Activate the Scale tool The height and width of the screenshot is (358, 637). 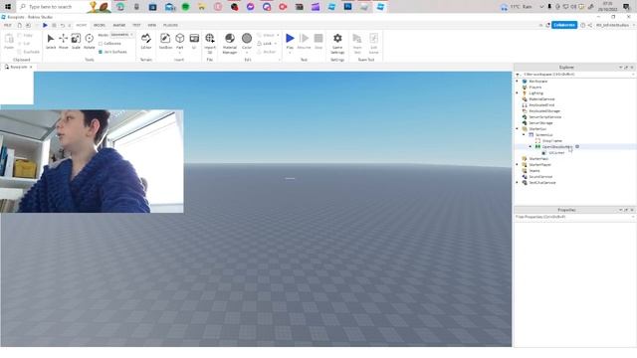pos(76,41)
